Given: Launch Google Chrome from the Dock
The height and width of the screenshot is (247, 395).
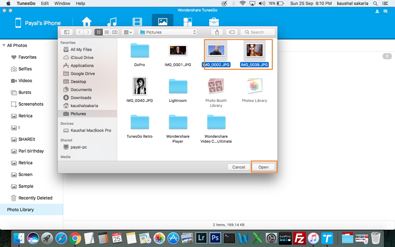Looking at the screenshot, I should (x=75, y=238).
